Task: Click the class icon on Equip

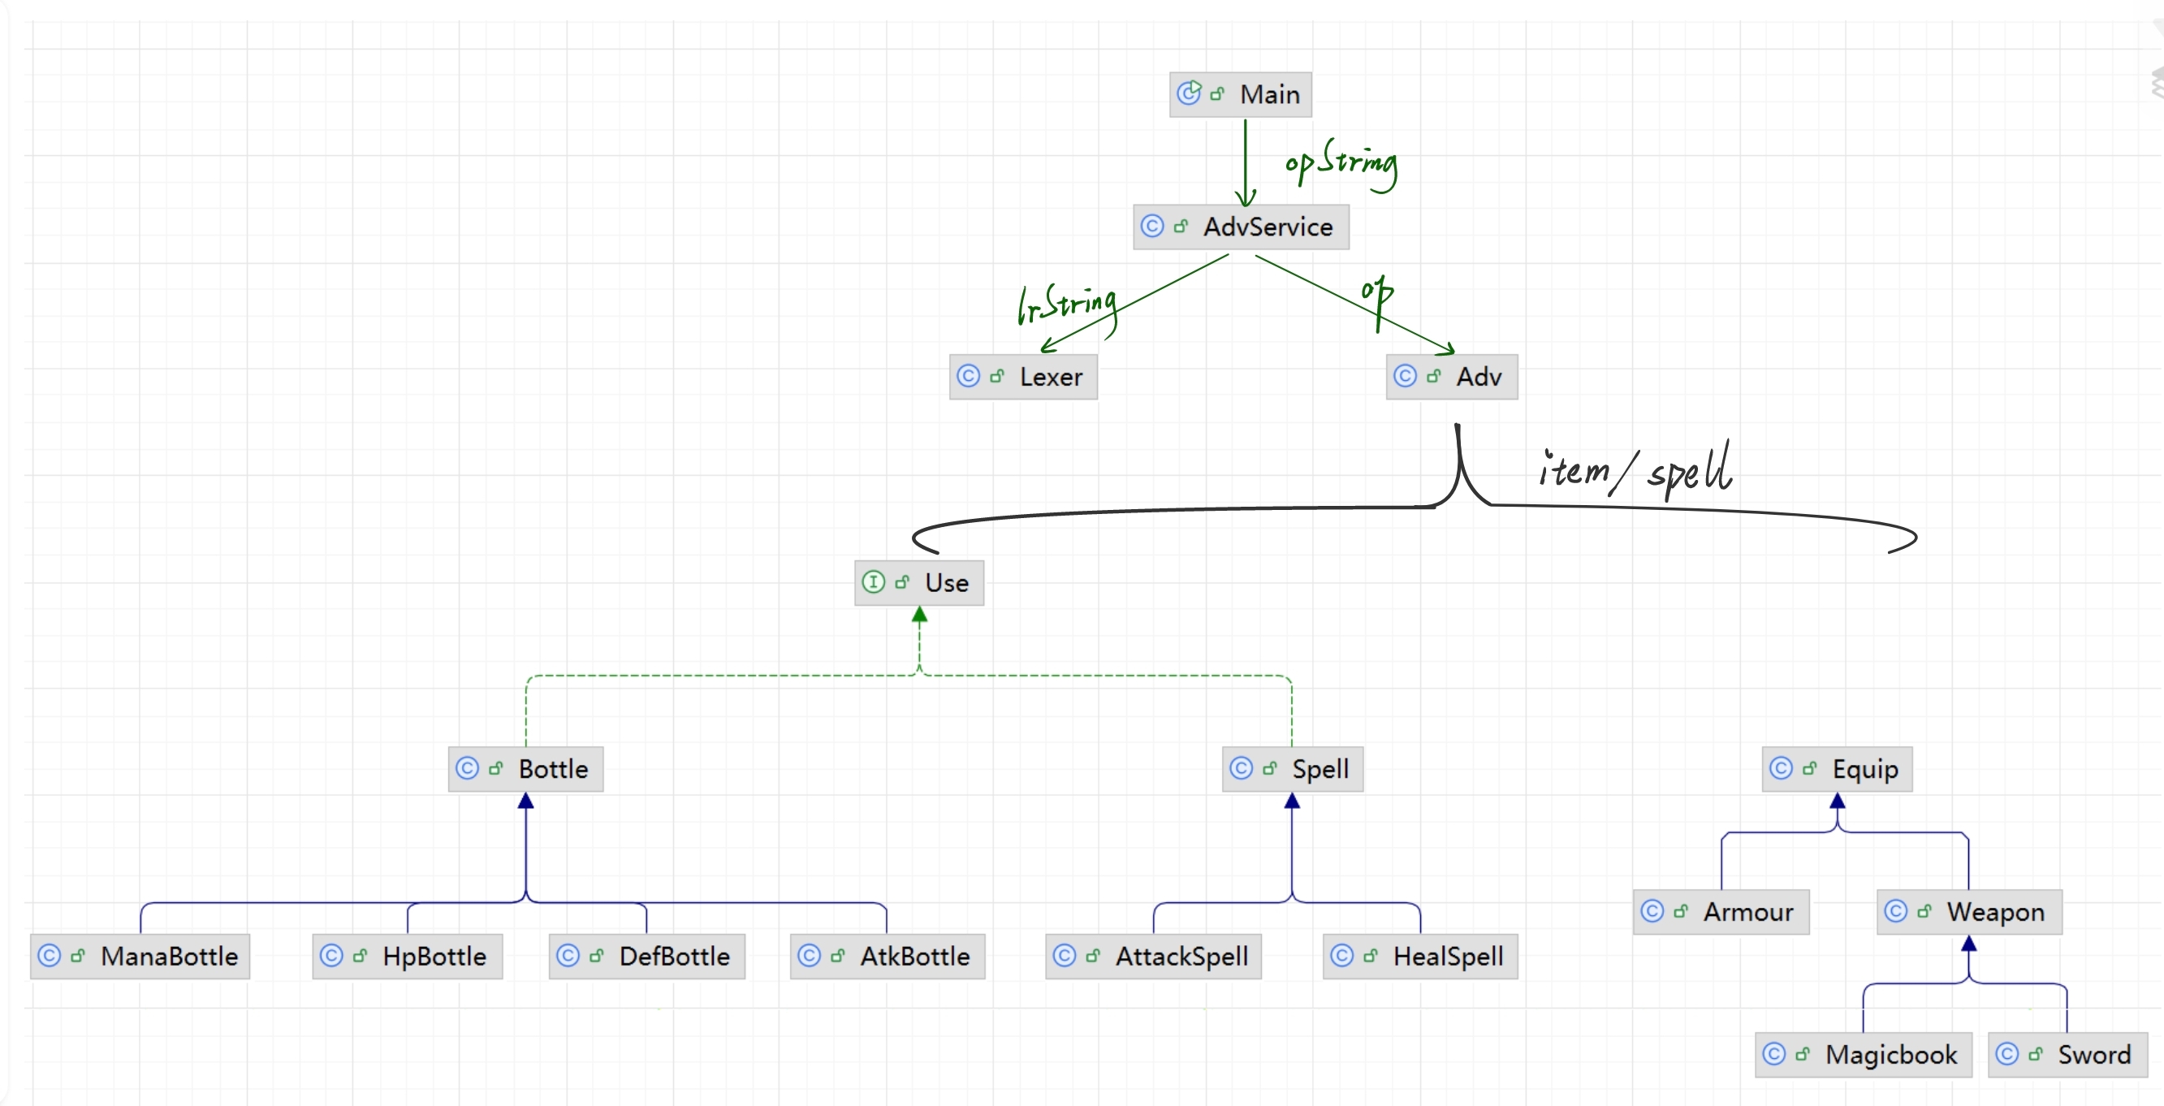Action: pos(1781,768)
